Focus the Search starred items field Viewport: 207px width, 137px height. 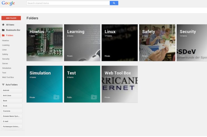pos(68,3)
